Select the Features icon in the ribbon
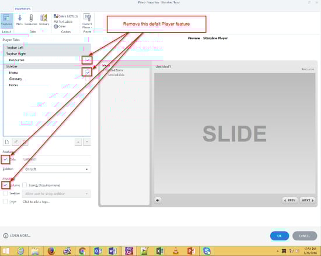Viewport: 321px width, 256px height. click(x=6, y=20)
